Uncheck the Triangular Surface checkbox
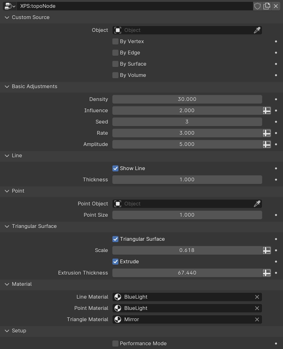Screen dimensions: 283x349 tap(115, 239)
